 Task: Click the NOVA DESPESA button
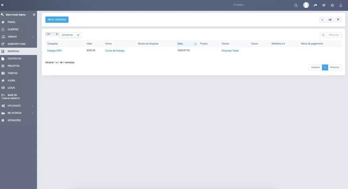[57, 19]
